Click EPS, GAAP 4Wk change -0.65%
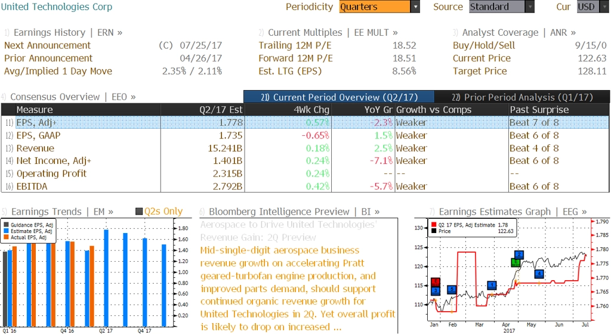Viewport: 611px width, 335px height. click(315, 135)
